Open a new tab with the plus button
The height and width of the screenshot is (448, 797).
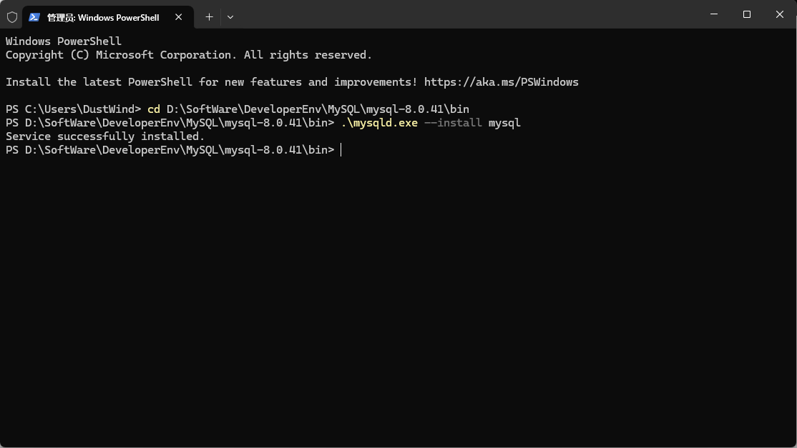209,16
